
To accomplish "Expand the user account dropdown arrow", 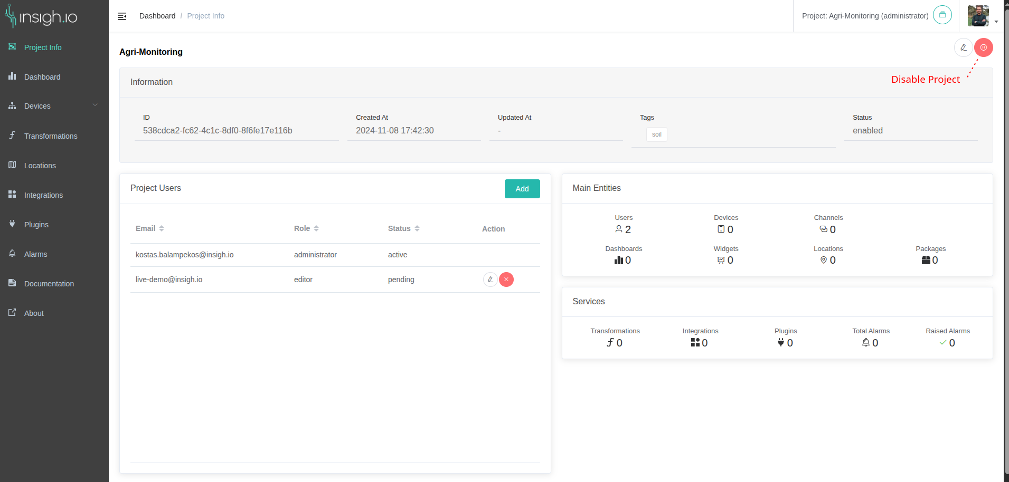I will 996,22.
